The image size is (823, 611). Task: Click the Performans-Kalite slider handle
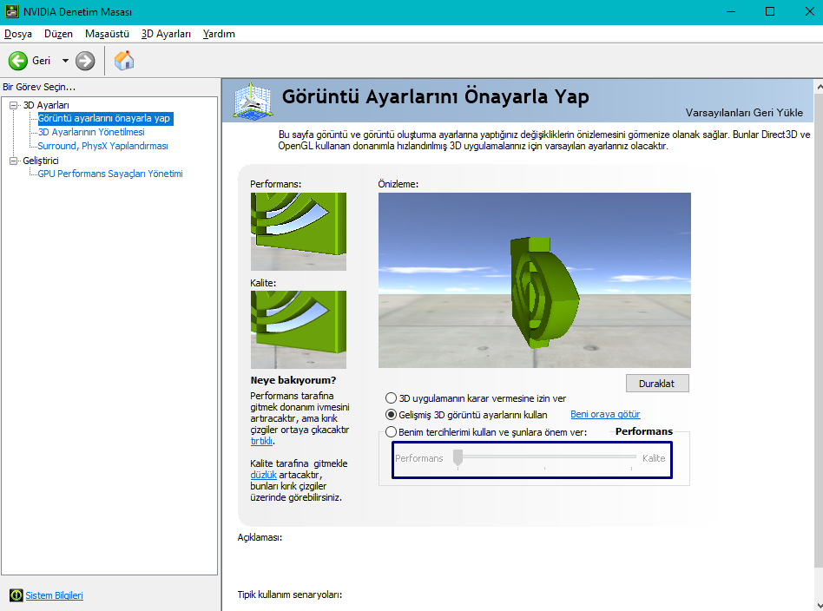coord(458,457)
